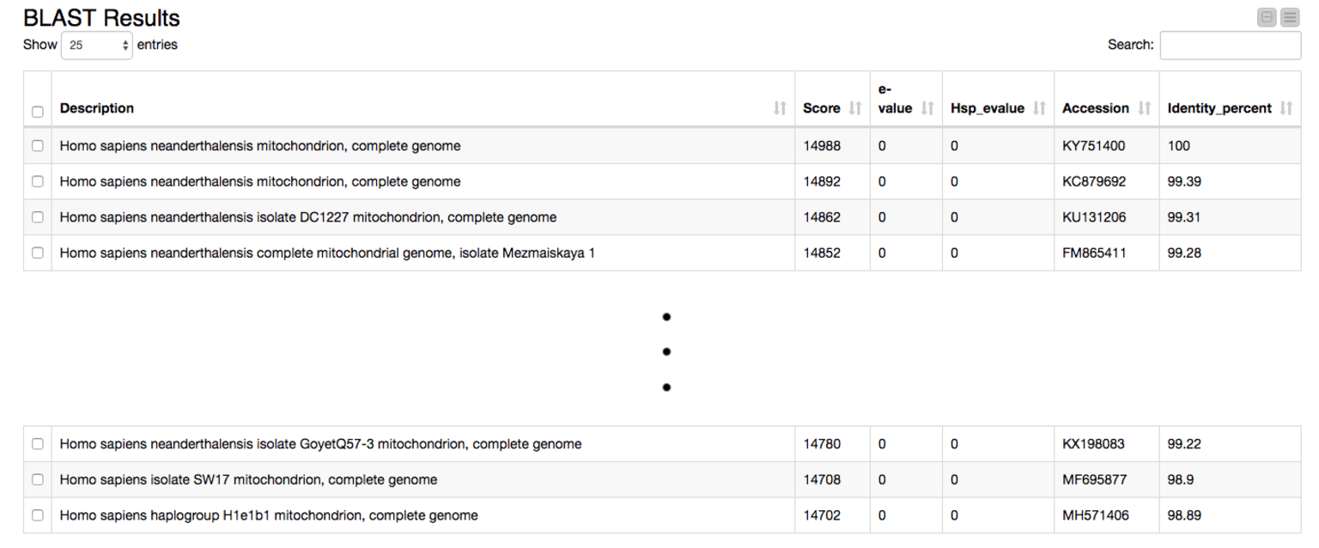Screen dimensions: 1319x548
Task: Click identity percent value 99.39
Action: [x=1184, y=181]
